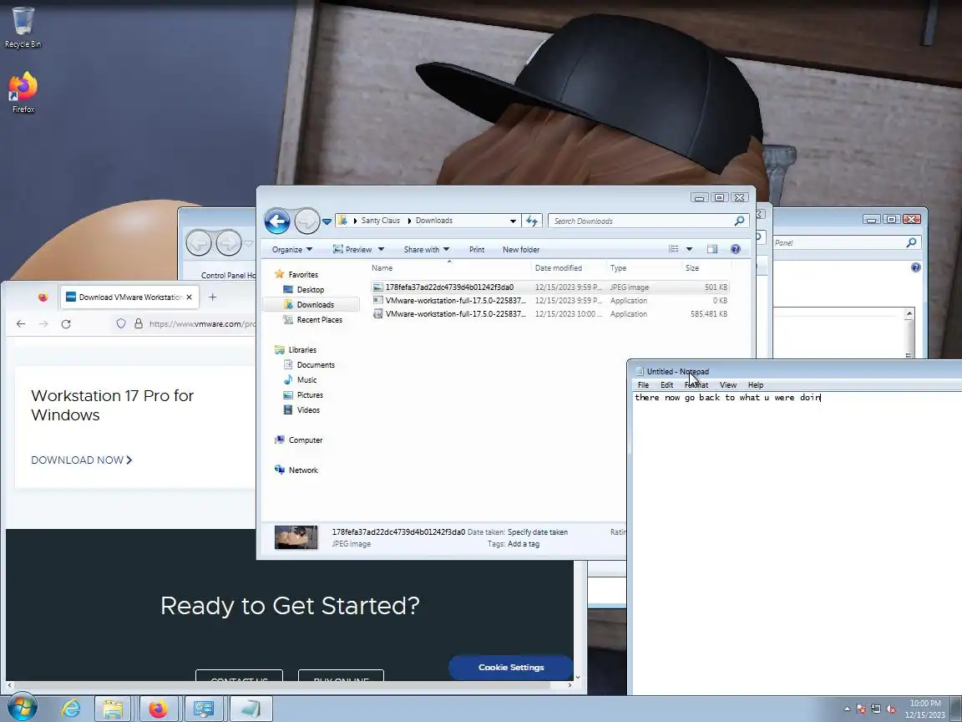Select the 0 KB VMware-workstation file
Viewport: 962px width, 722px height.
[x=549, y=301]
